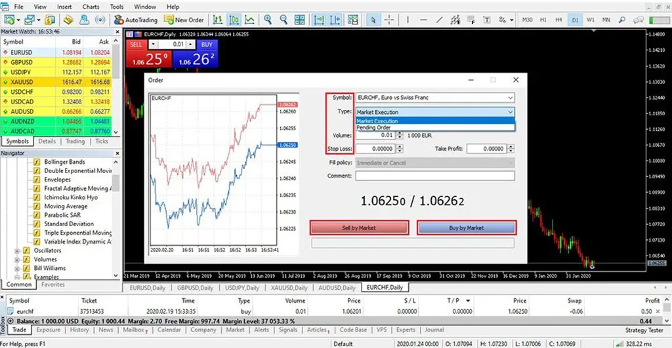672x348 pixels.
Task: Select the Crosshair cursor tool
Action: (389, 20)
